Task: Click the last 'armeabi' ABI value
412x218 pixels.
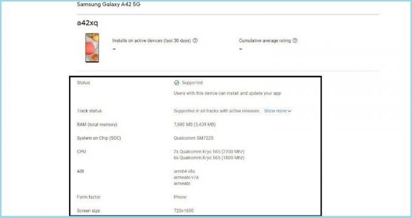Action: click(x=182, y=183)
